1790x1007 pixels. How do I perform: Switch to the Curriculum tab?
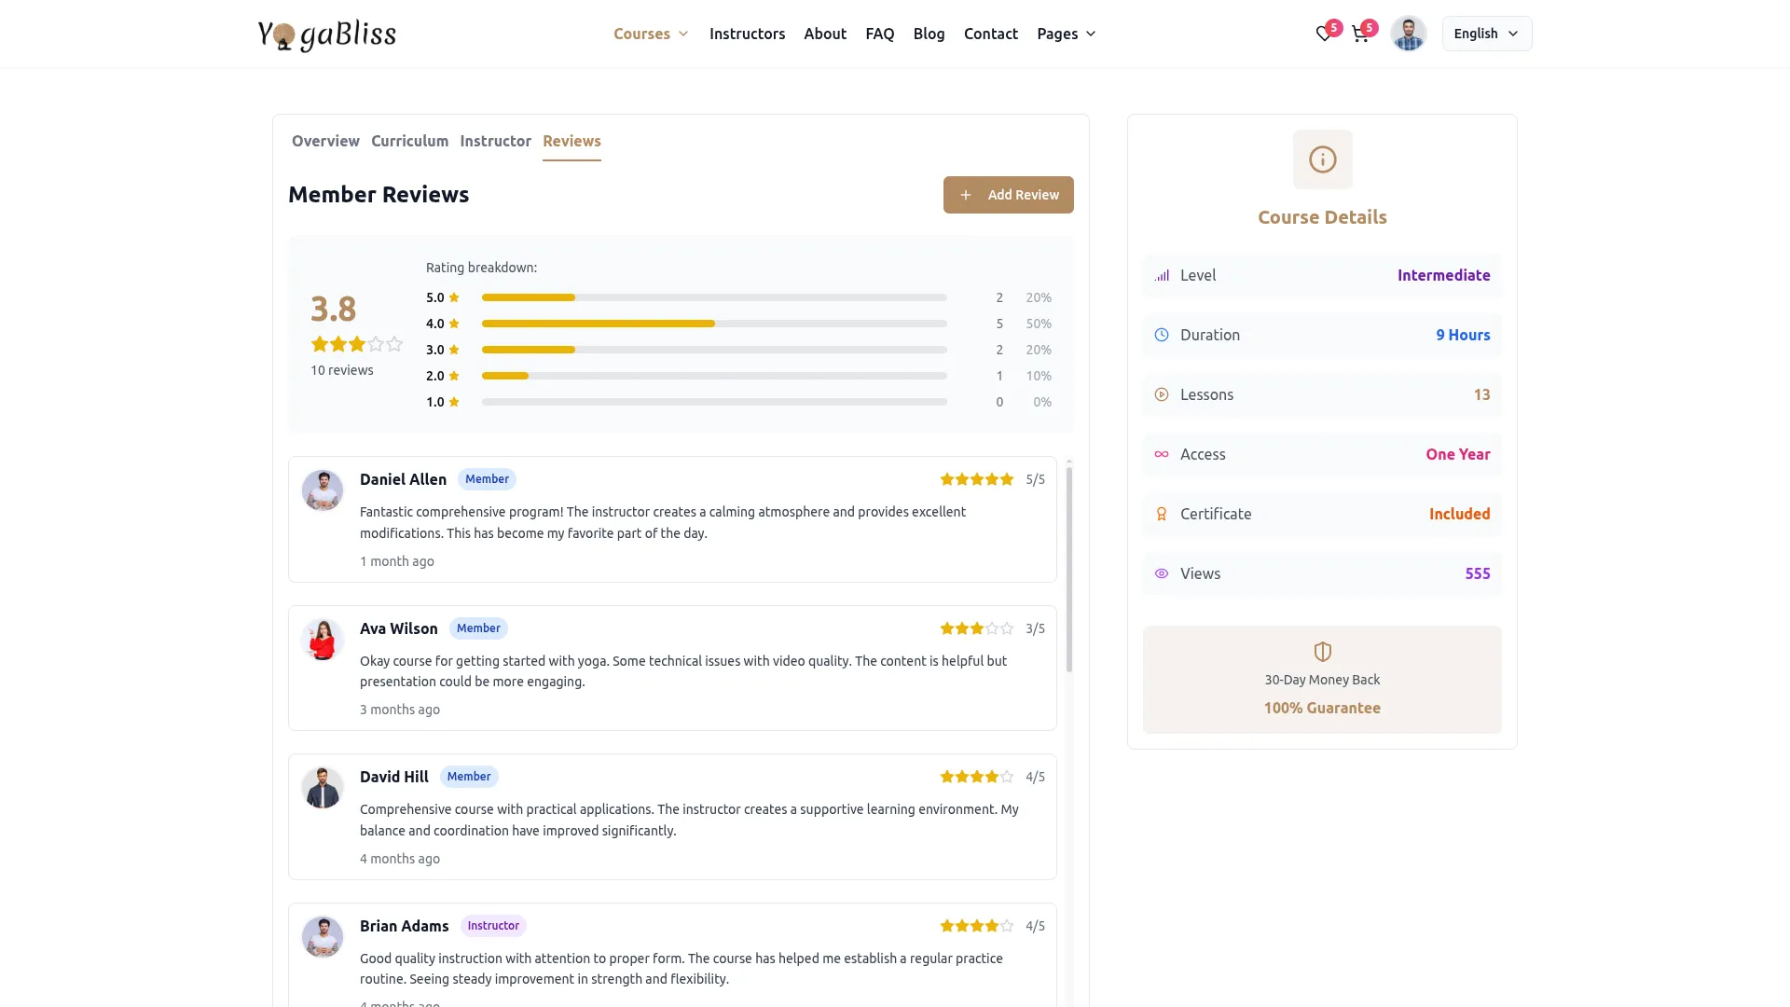coord(409,141)
